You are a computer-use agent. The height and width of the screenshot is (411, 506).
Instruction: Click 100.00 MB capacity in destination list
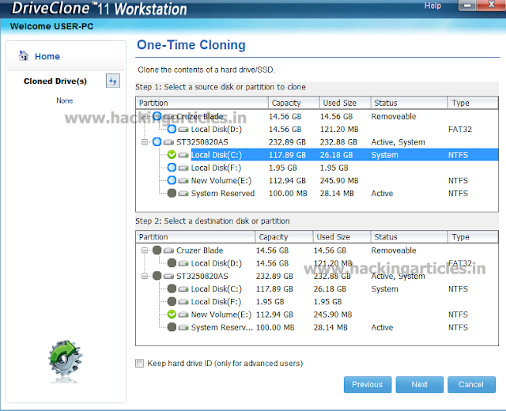coord(275,327)
